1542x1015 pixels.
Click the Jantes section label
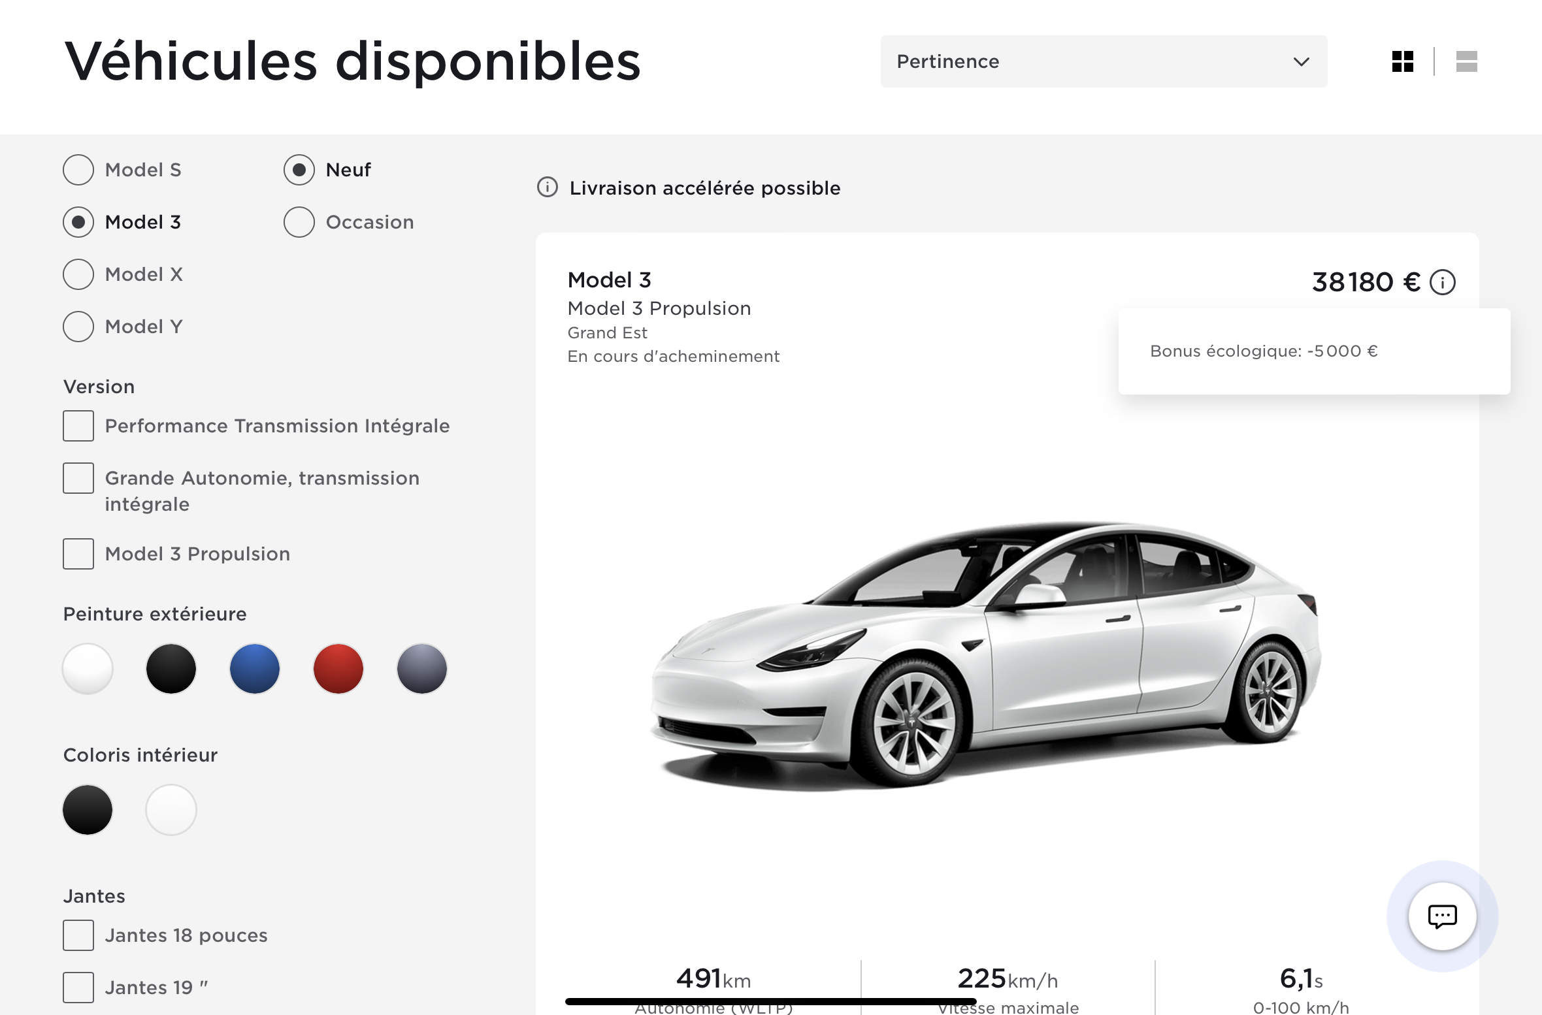tap(94, 896)
